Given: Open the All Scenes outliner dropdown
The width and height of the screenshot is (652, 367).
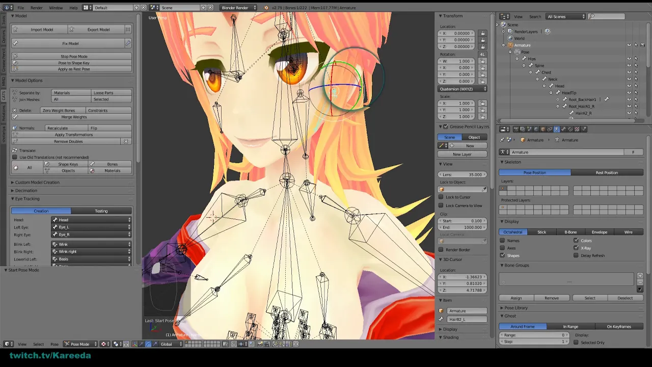Looking at the screenshot, I should click(566, 16).
